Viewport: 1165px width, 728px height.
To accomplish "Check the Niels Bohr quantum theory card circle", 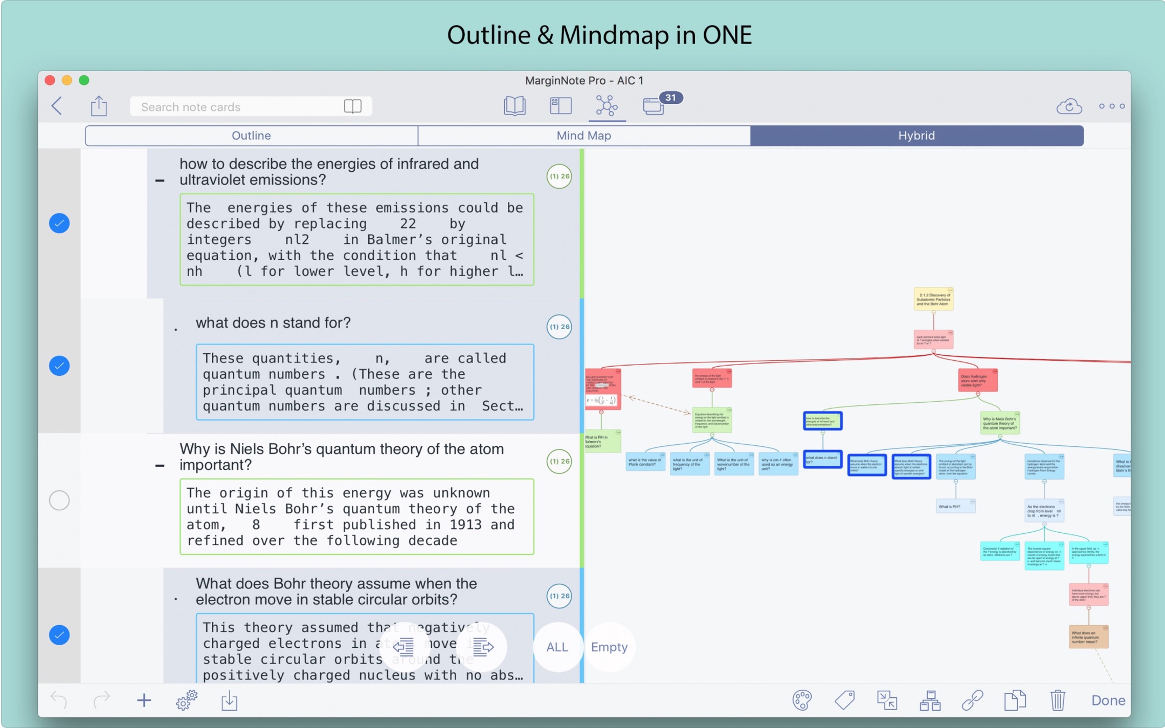I will (x=59, y=500).
